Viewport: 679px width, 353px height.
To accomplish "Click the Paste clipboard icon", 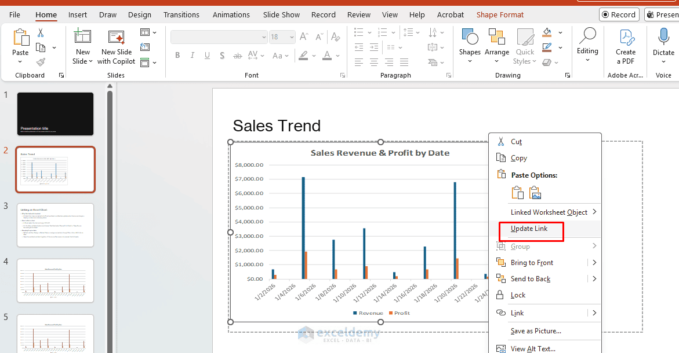I will tap(20, 38).
